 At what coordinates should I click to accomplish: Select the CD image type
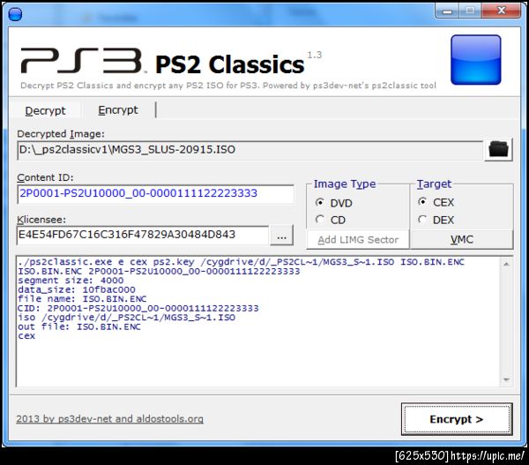coord(331,220)
